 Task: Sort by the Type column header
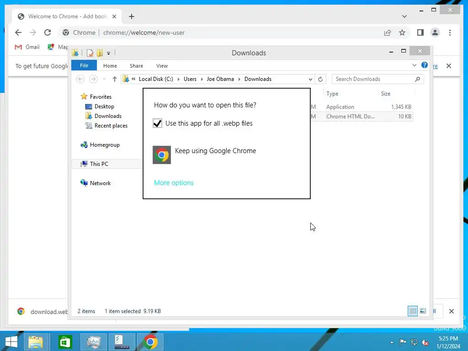point(332,93)
